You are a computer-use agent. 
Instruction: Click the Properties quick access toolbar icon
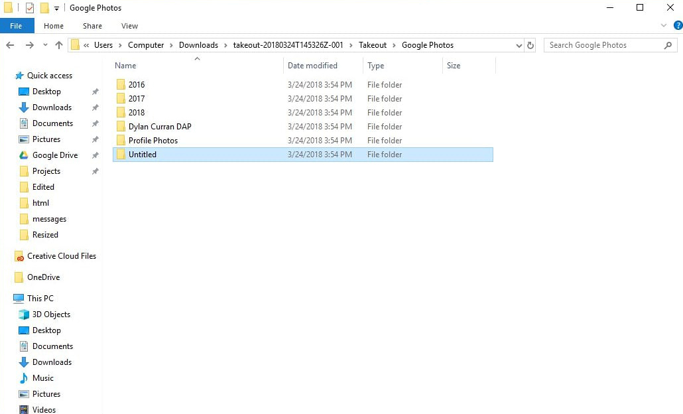30,8
